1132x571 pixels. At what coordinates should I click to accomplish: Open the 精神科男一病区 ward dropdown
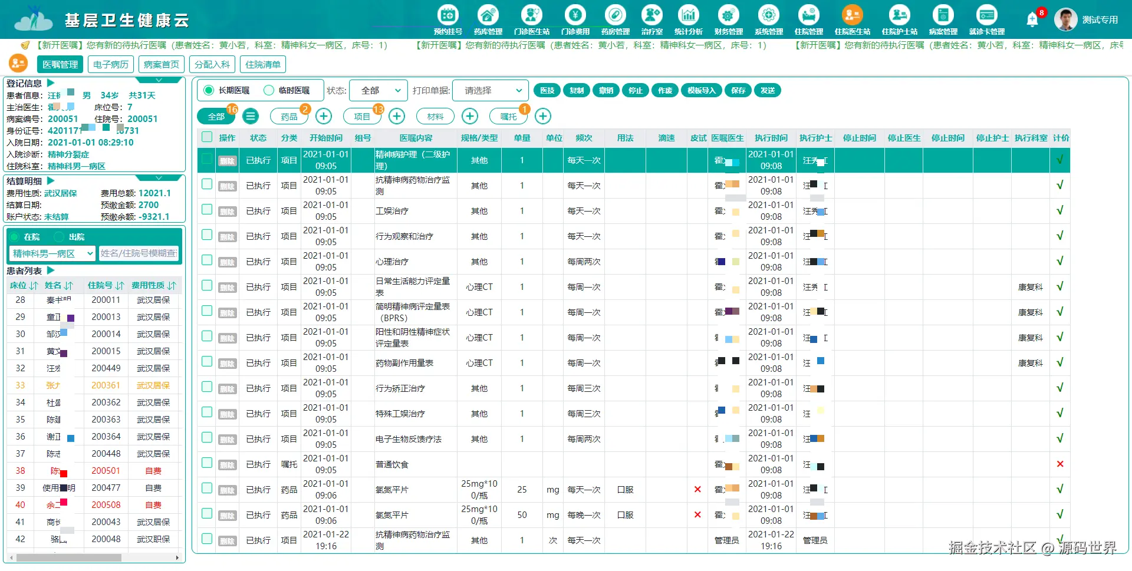pyautogui.click(x=51, y=253)
